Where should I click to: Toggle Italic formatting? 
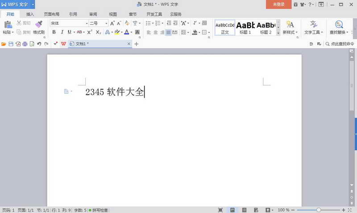tap(62, 32)
